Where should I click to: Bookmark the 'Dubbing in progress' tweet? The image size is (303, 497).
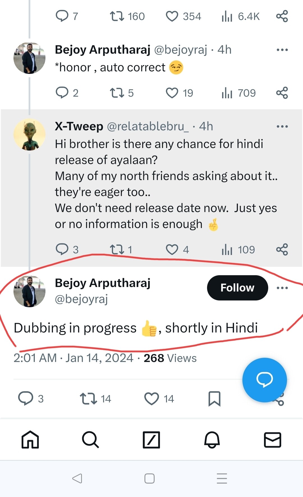pyautogui.click(x=214, y=399)
